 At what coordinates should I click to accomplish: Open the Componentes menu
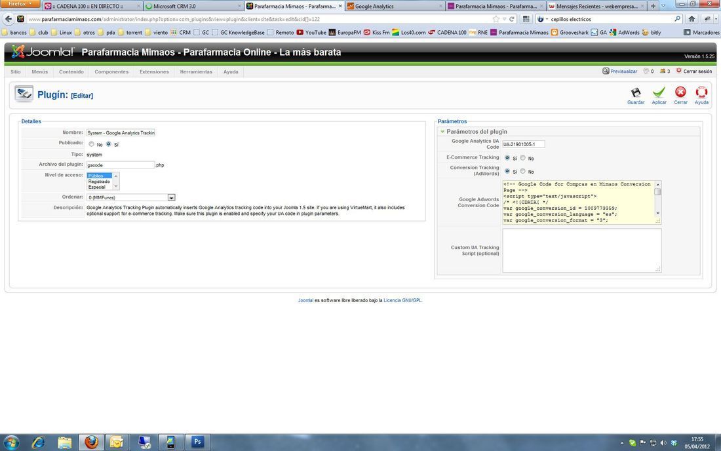coord(111,71)
